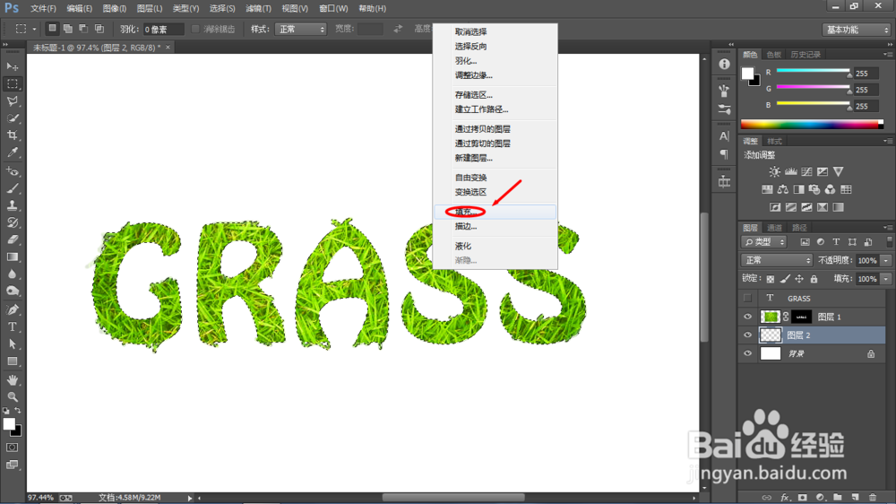Open the Paragraph panel icon
The width and height of the screenshot is (896, 504).
click(x=724, y=154)
